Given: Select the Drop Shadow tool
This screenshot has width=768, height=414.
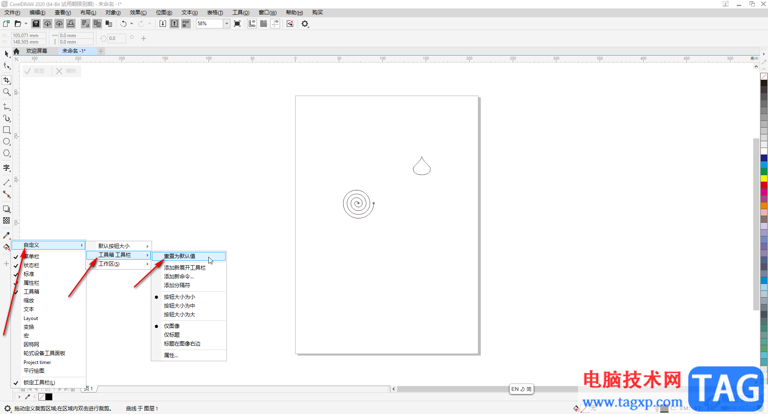Looking at the screenshot, I should [6, 209].
